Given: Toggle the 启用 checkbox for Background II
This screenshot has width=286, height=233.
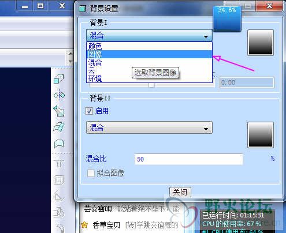Looking at the screenshot, I should [89, 111].
